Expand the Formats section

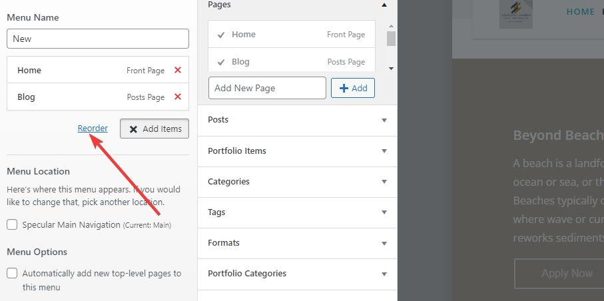click(297, 243)
